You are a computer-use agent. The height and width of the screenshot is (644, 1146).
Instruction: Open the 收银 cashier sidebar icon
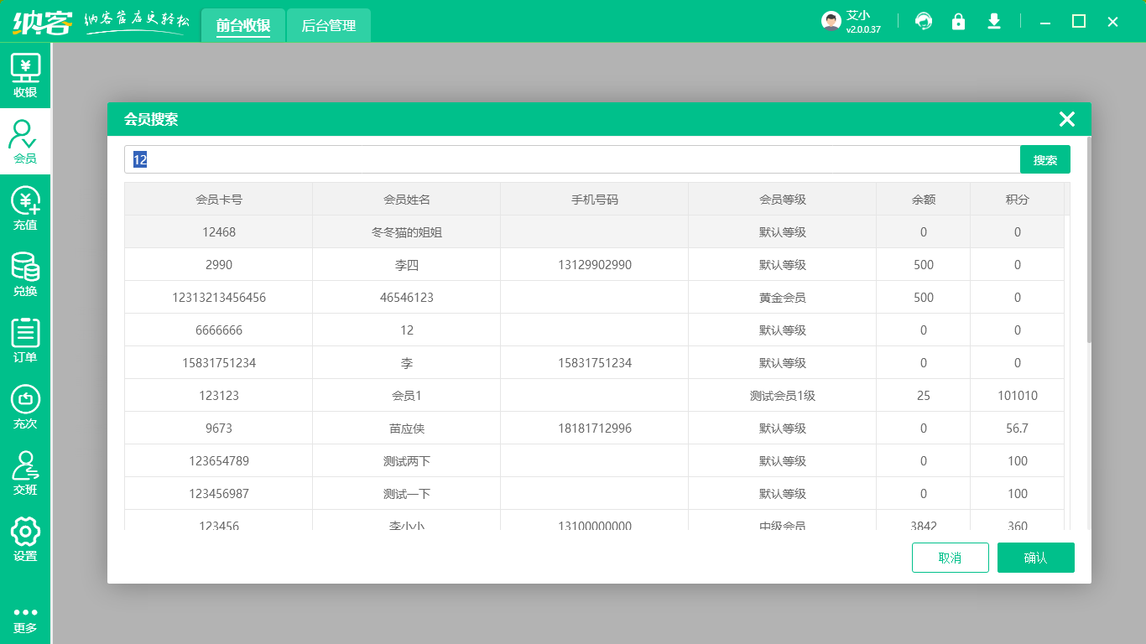pyautogui.click(x=25, y=75)
